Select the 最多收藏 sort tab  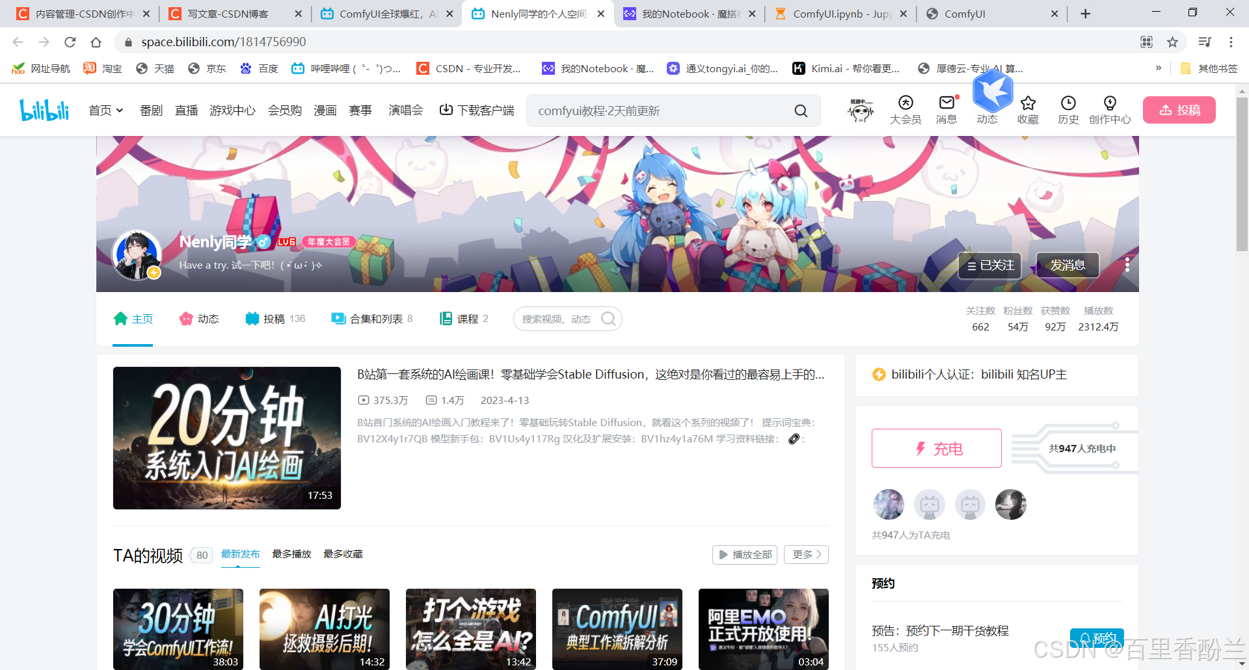click(343, 554)
